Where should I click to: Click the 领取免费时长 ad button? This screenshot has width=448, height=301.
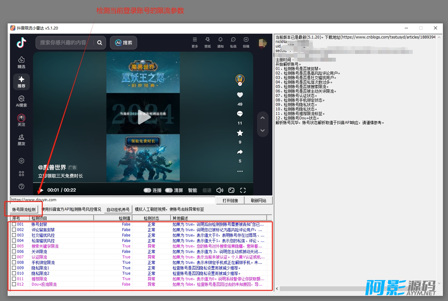tap(143, 141)
